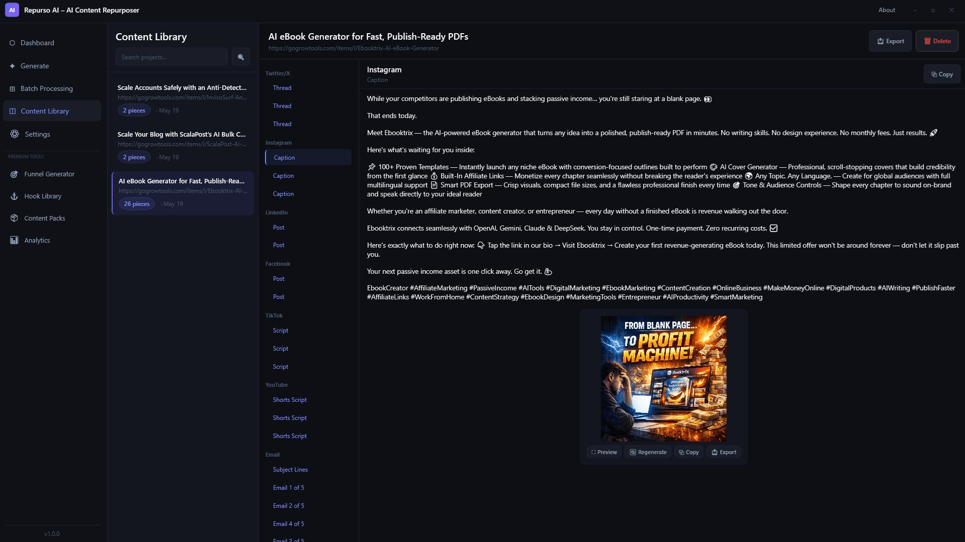
Task: Select the second LinkedIn Post
Action: [308, 245]
